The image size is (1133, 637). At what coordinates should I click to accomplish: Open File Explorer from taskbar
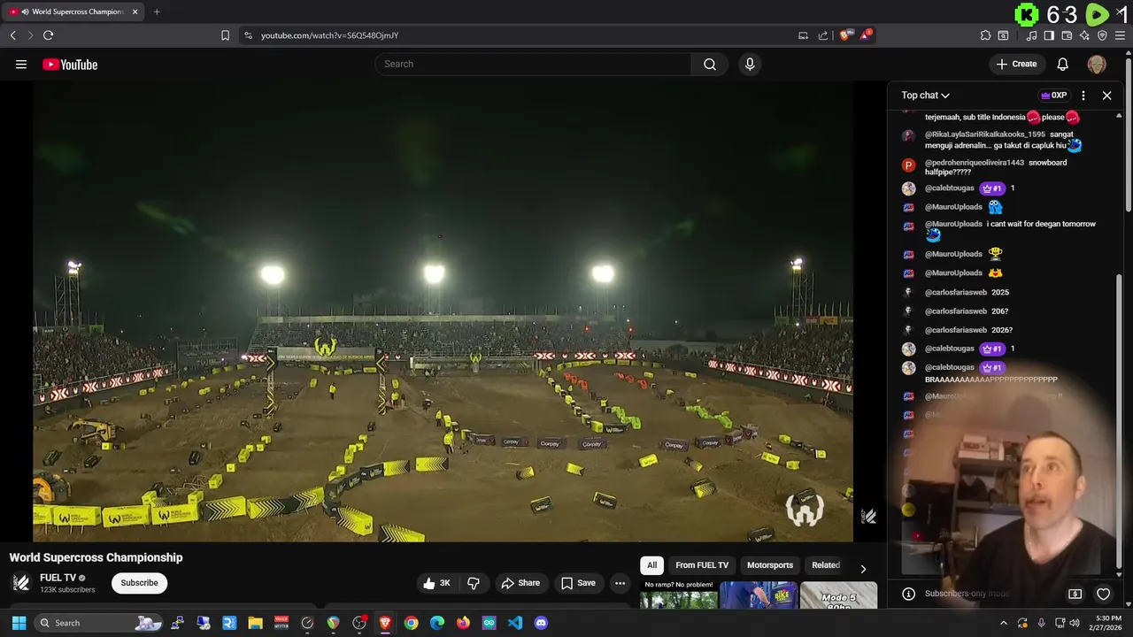255,623
